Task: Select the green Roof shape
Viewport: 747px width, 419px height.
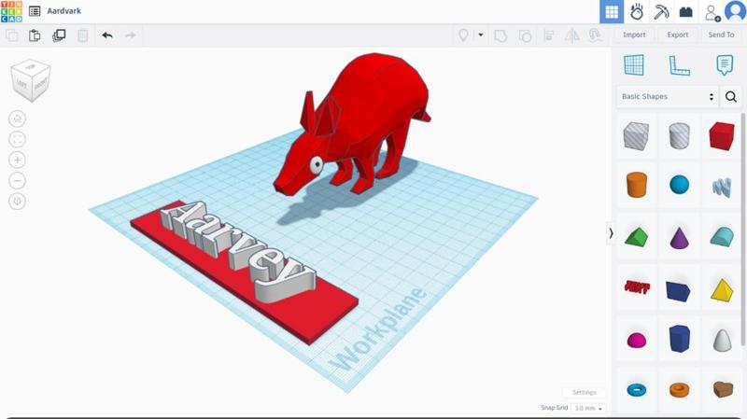Action: [x=636, y=237]
